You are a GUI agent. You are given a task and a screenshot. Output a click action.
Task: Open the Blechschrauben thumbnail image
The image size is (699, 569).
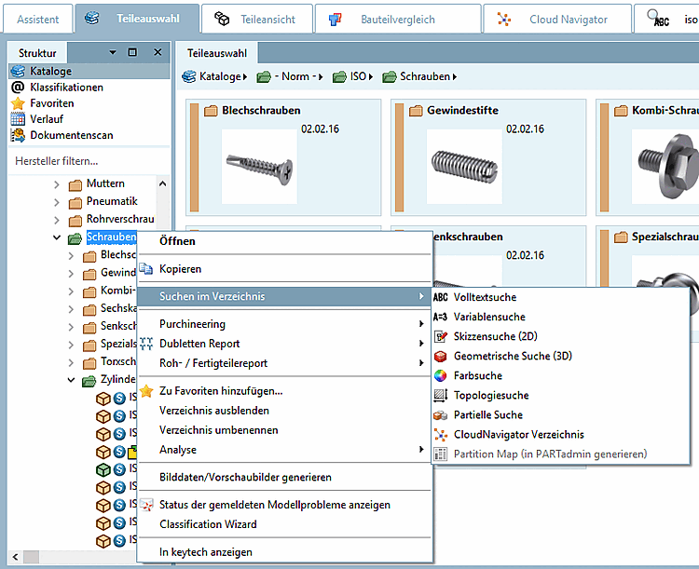[x=260, y=164]
